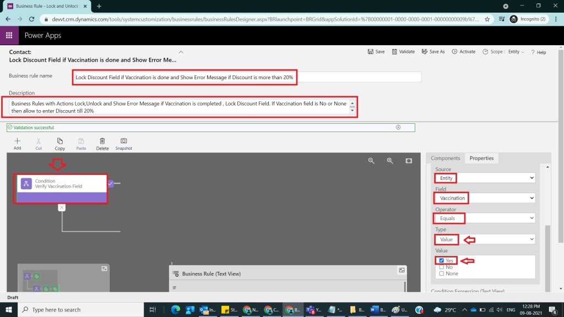The image size is (564, 317).
Task: Click the Add component icon
Action: [x=17, y=141]
